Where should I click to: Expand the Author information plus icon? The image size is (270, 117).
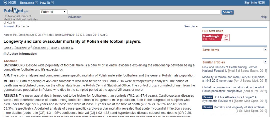click(5, 54)
